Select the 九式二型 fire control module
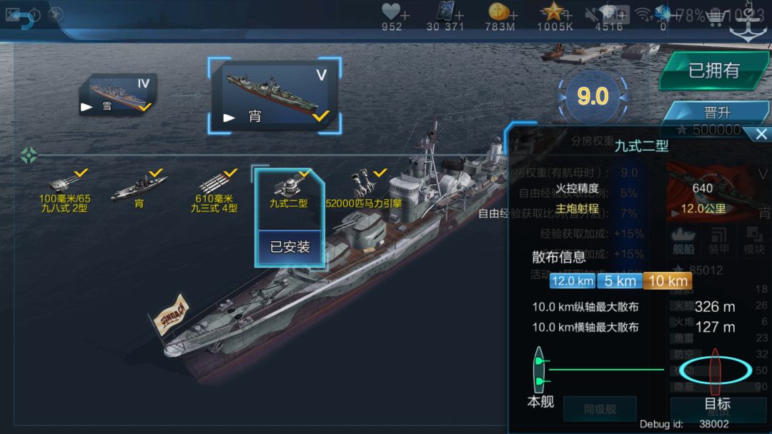Viewport: 772px width, 434px height. pyautogui.click(x=289, y=191)
